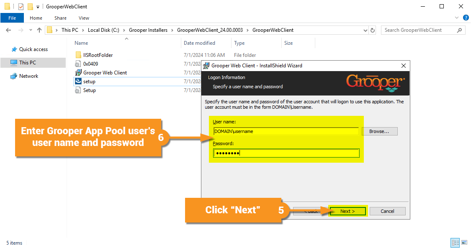
Task: Maximize the Explorer window
Action: click(442, 6)
